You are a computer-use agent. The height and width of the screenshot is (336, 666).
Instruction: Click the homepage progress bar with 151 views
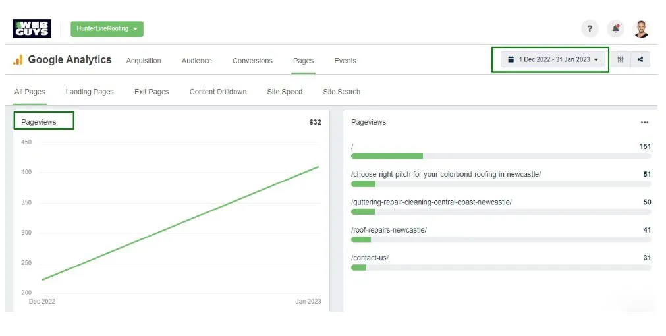tap(501, 156)
